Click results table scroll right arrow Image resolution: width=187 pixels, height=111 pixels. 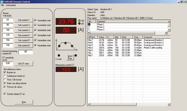point(169,104)
